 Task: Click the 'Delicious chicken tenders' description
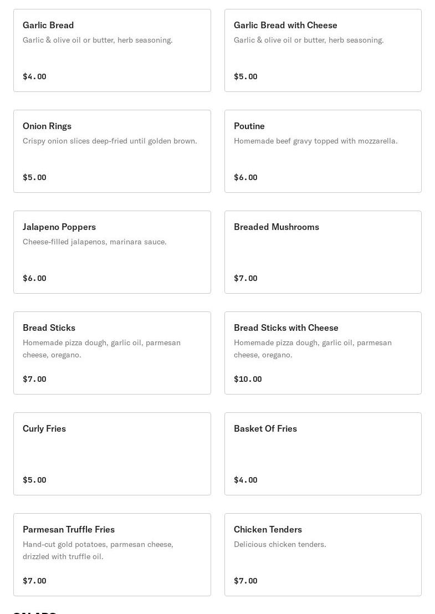[x=280, y=544]
